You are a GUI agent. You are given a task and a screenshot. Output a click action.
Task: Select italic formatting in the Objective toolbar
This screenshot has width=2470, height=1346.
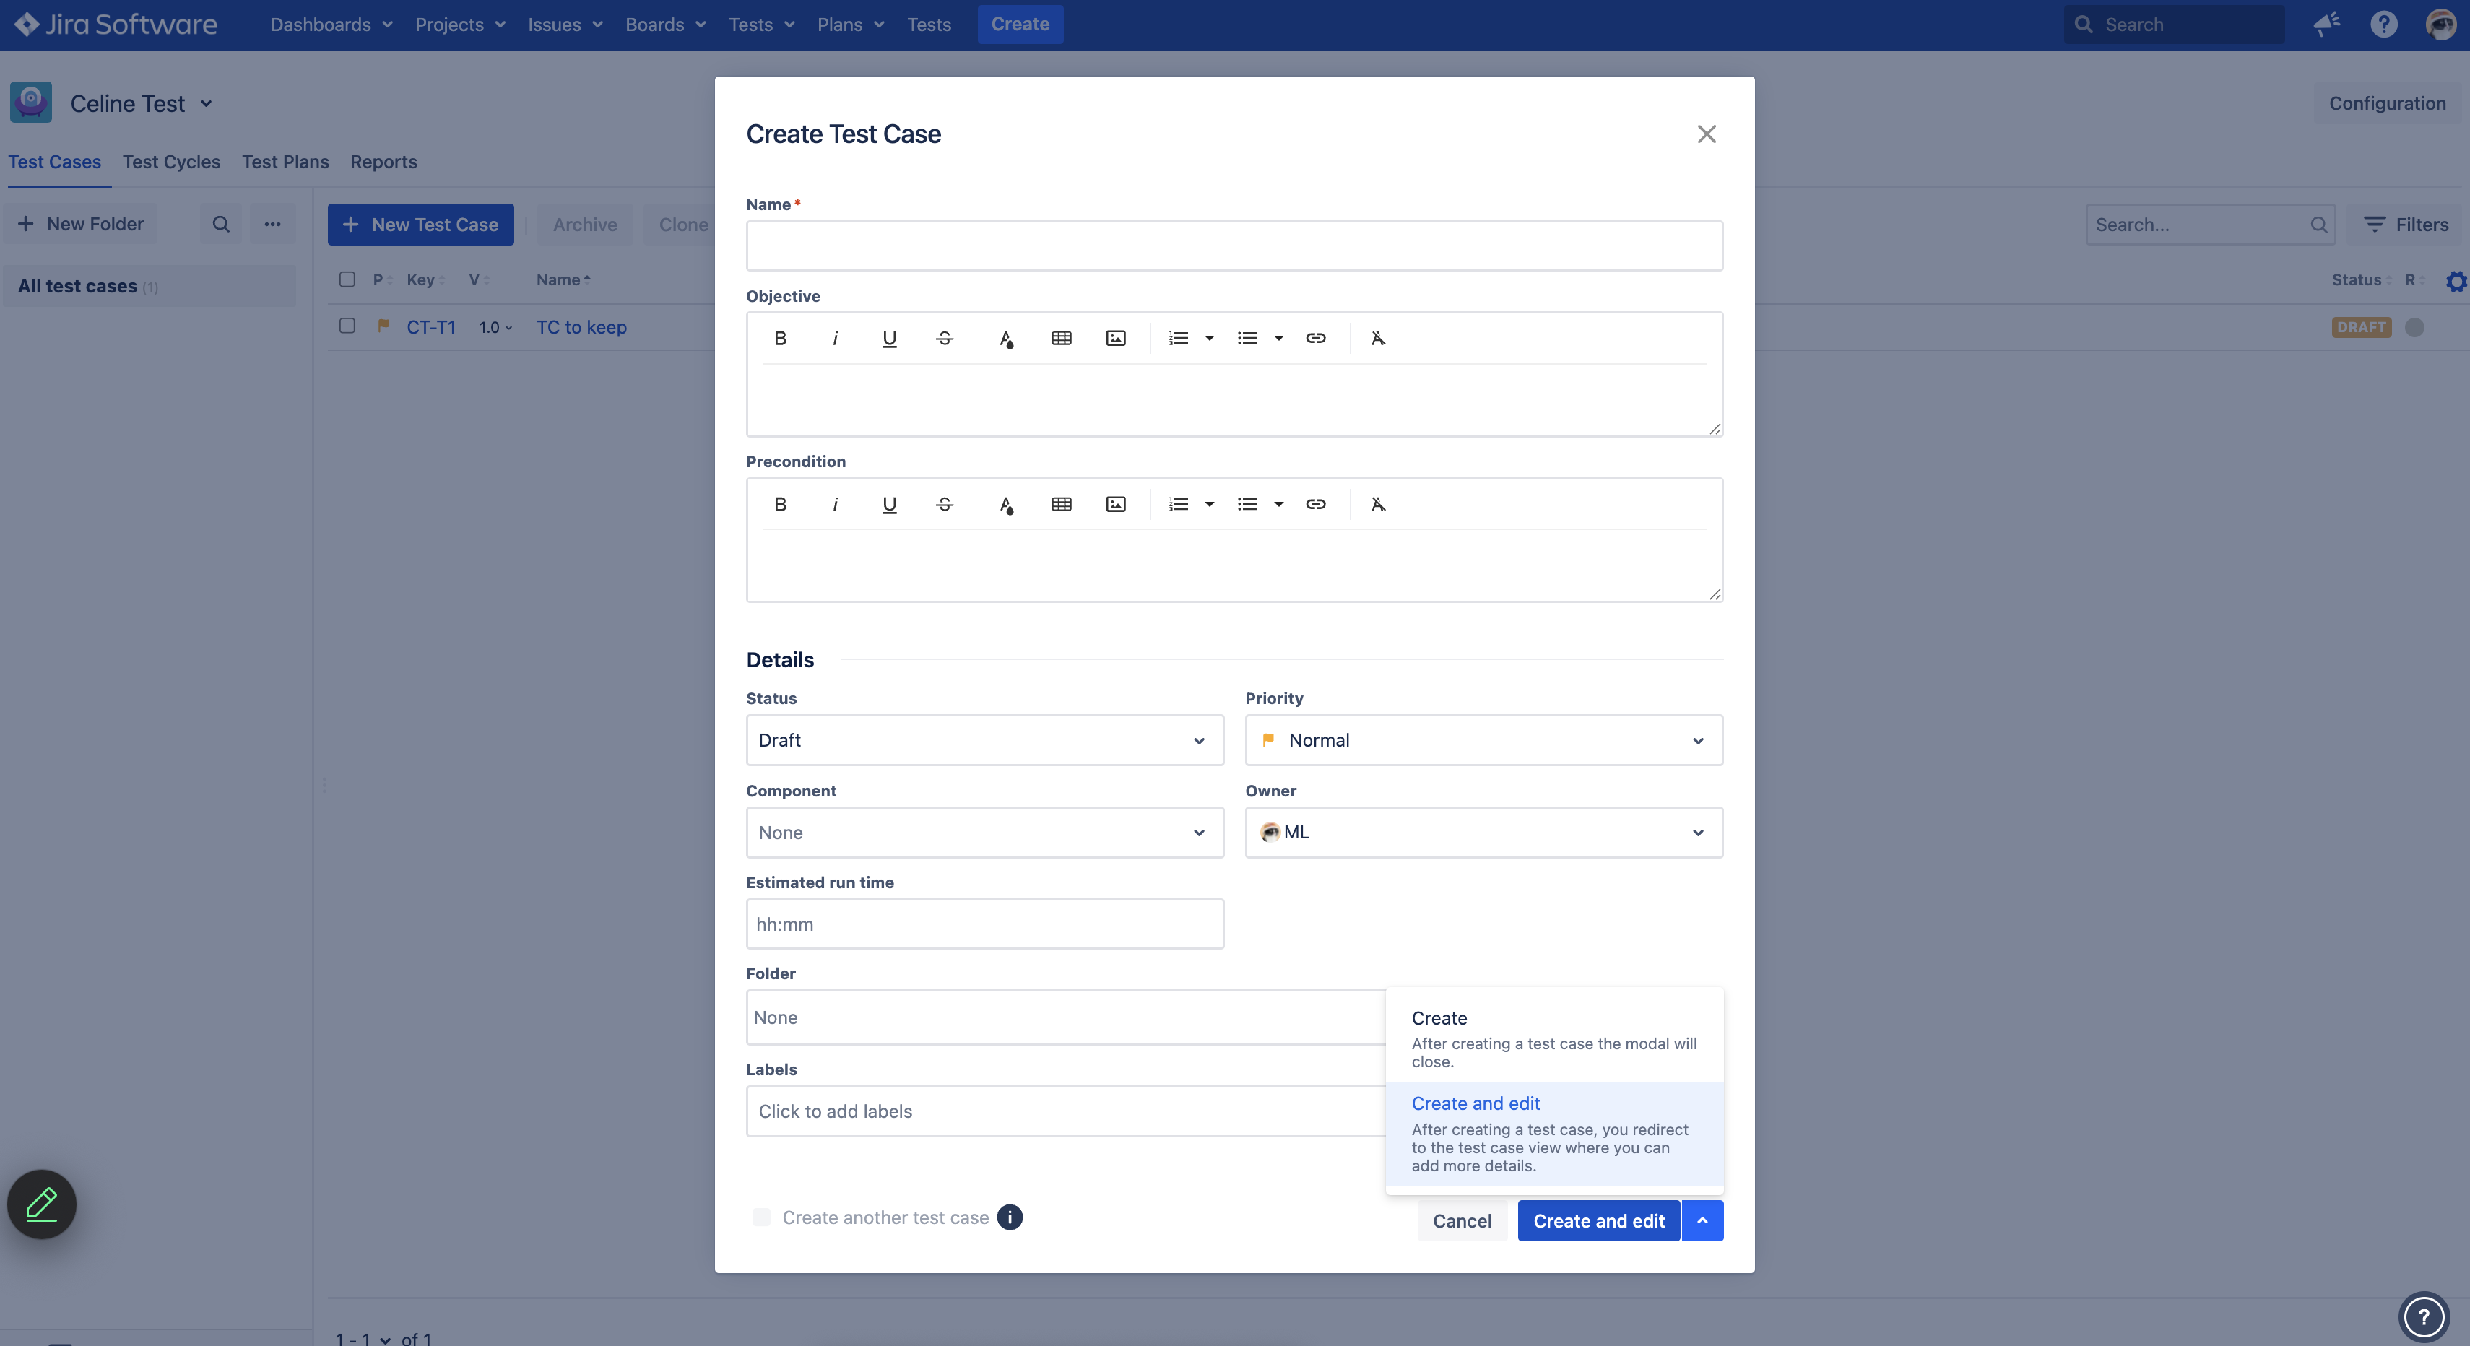coord(834,337)
